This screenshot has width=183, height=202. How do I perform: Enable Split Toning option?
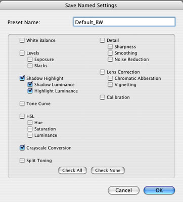(22, 161)
